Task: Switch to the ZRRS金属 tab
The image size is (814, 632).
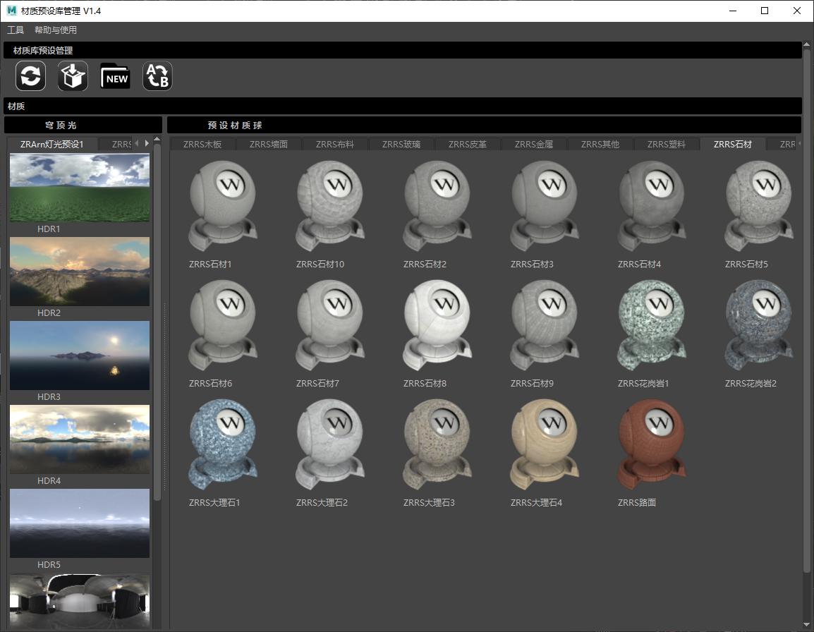Action: pos(533,145)
